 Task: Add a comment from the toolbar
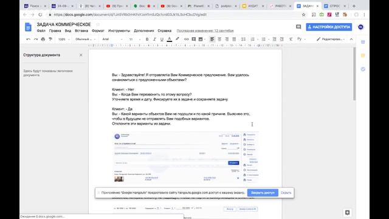pyautogui.click(x=194, y=39)
